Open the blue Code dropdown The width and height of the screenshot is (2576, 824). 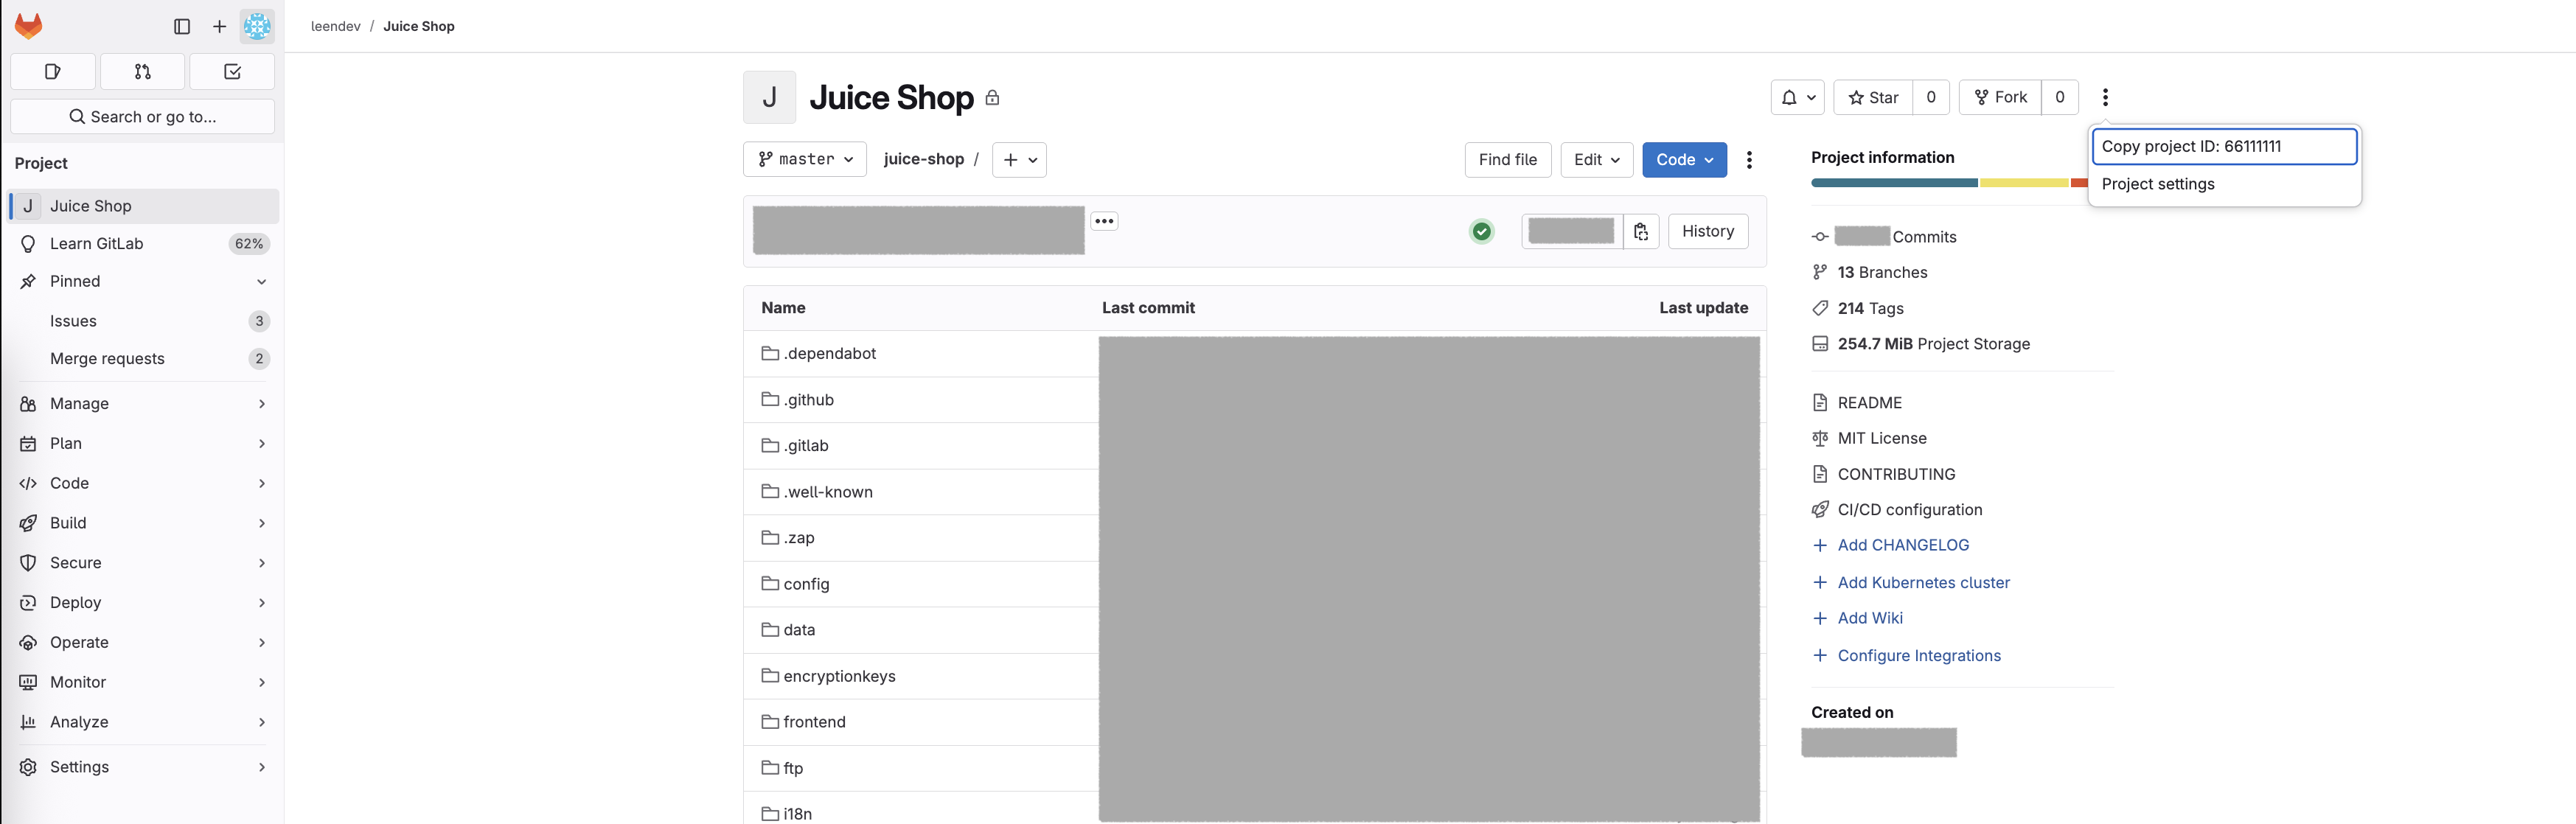pos(1683,159)
